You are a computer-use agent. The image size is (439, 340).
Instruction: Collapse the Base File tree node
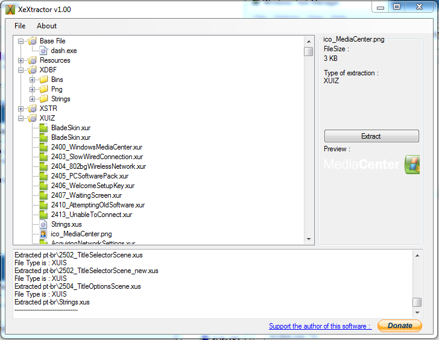tap(21, 41)
